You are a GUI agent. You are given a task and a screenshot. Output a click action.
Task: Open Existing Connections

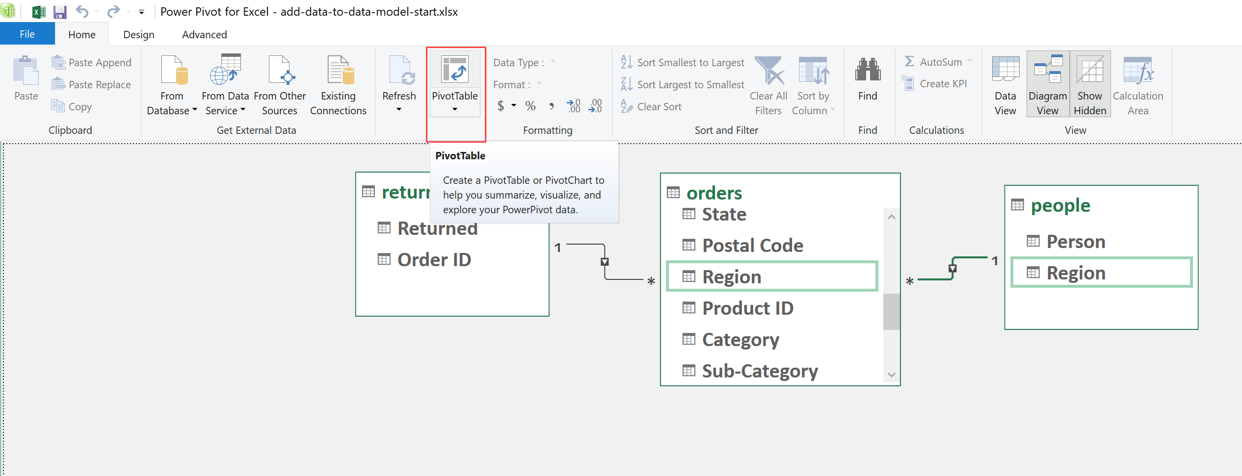[x=338, y=83]
